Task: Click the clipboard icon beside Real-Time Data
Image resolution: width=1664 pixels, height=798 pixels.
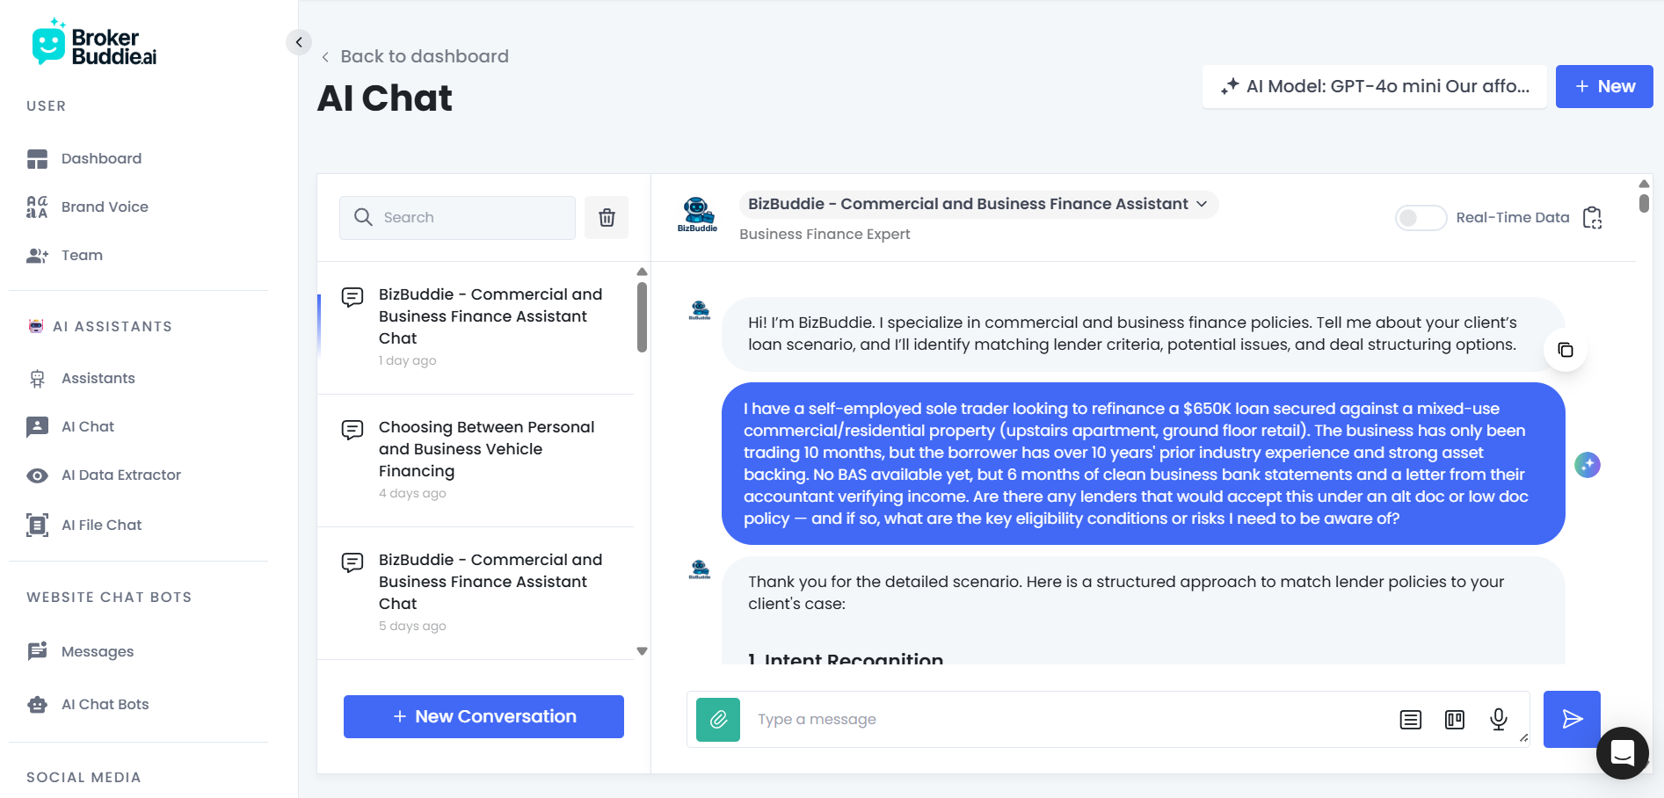Action: point(1592,218)
